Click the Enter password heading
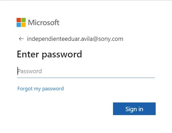172x133 pixels. [50, 54]
